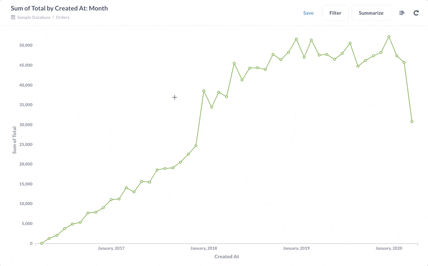Select the highest peak data point

click(x=389, y=36)
